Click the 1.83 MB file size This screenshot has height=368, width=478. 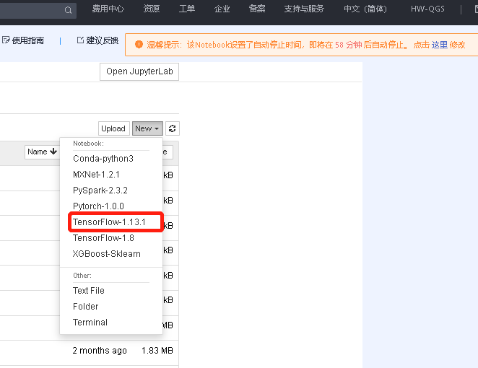coord(157,351)
